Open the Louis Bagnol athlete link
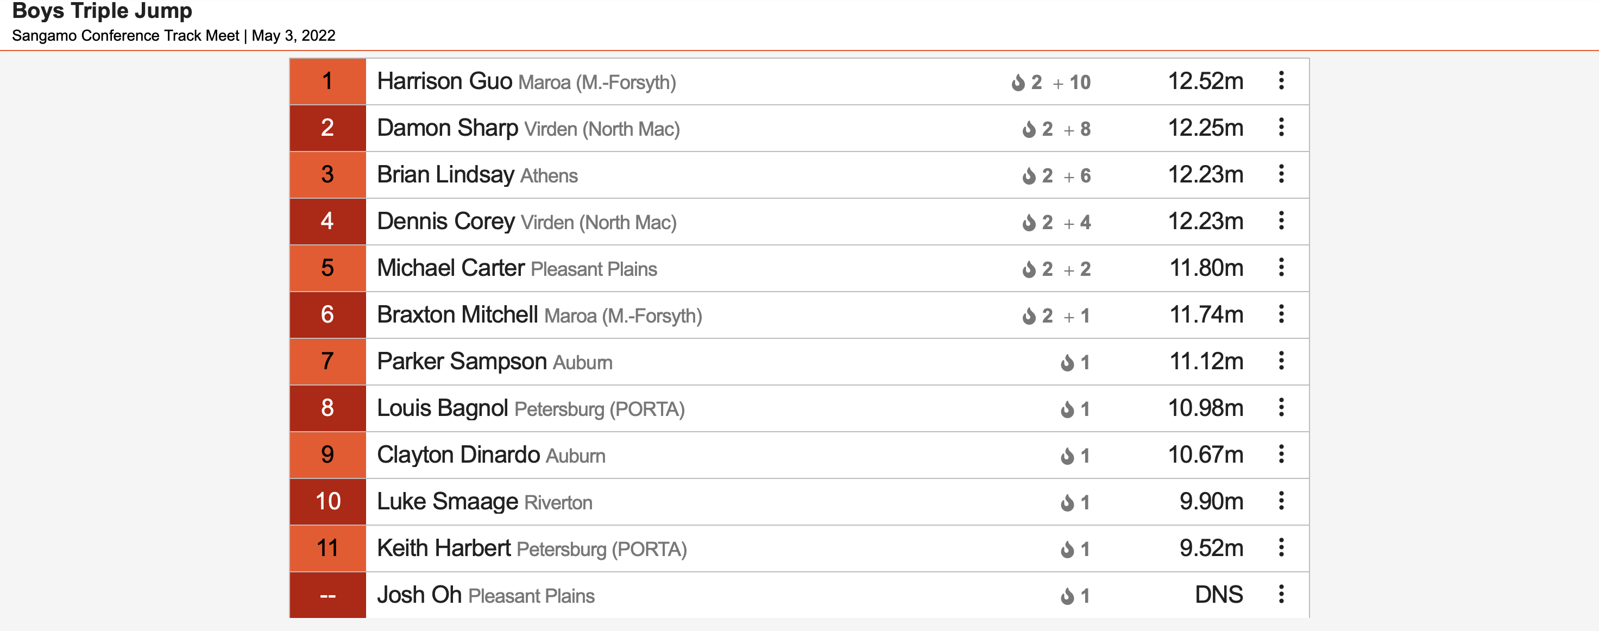The height and width of the screenshot is (631, 1599). point(443,408)
